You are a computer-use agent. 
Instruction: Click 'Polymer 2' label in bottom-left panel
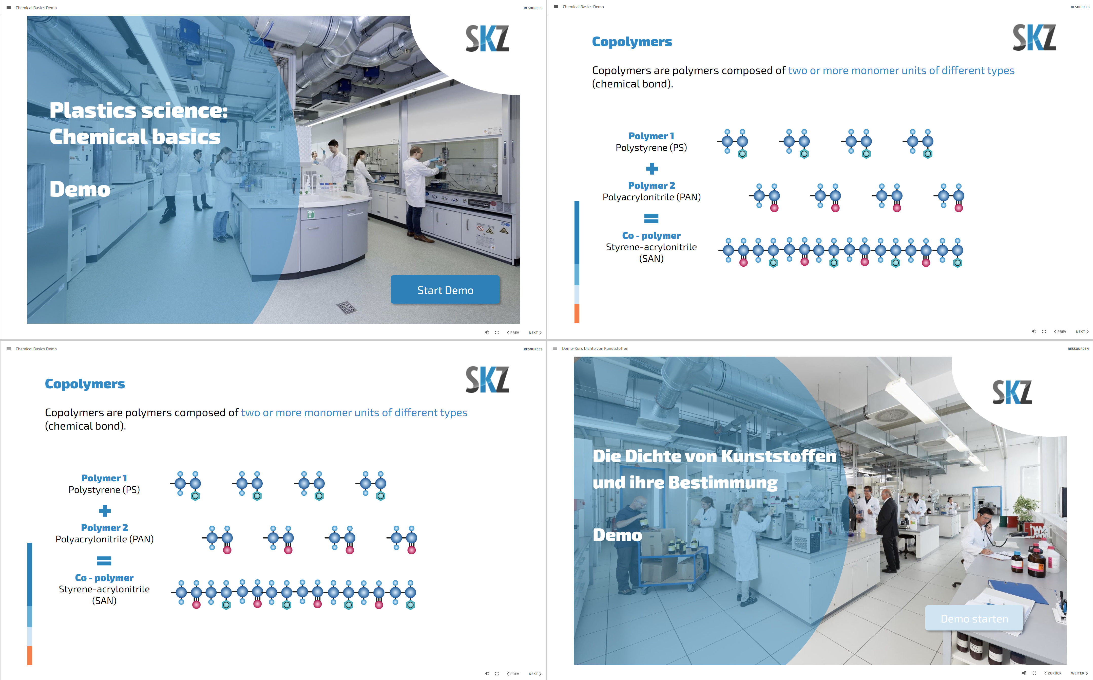104,527
